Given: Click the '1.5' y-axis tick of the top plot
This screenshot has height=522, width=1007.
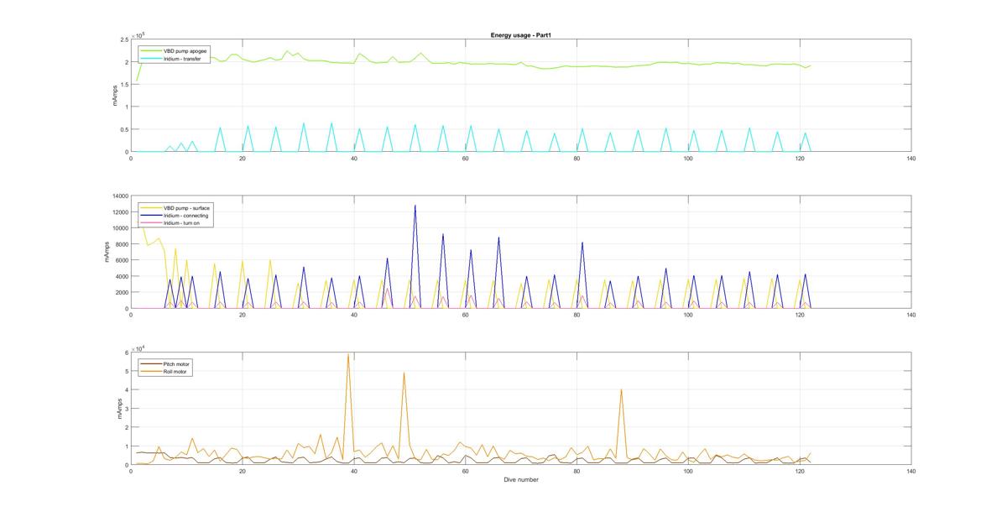Looking at the screenshot, I should click(124, 85).
